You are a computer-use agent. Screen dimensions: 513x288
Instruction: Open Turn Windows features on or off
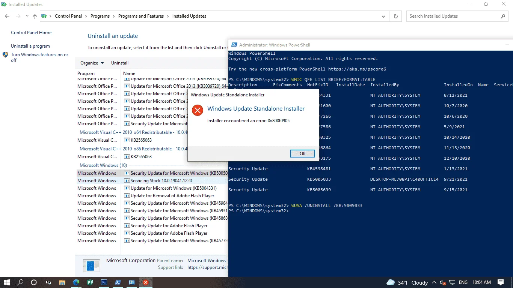[x=39, y=57]
